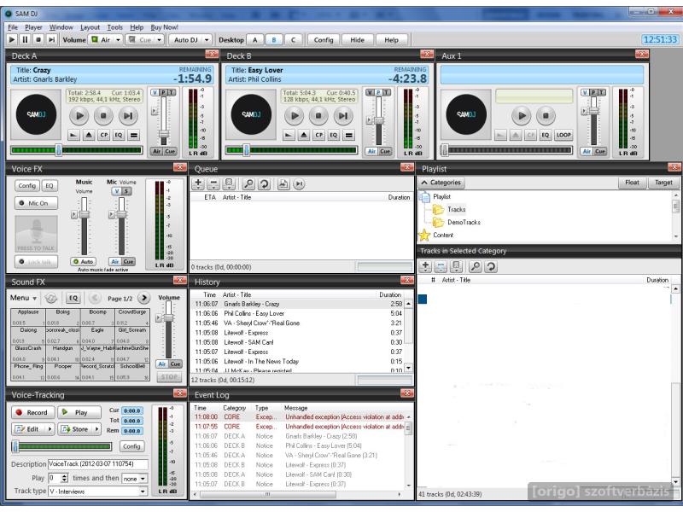The height and width of the screenshot is (512, 683).
Task: Play the Aux 1 player
Action: point(522,116)
